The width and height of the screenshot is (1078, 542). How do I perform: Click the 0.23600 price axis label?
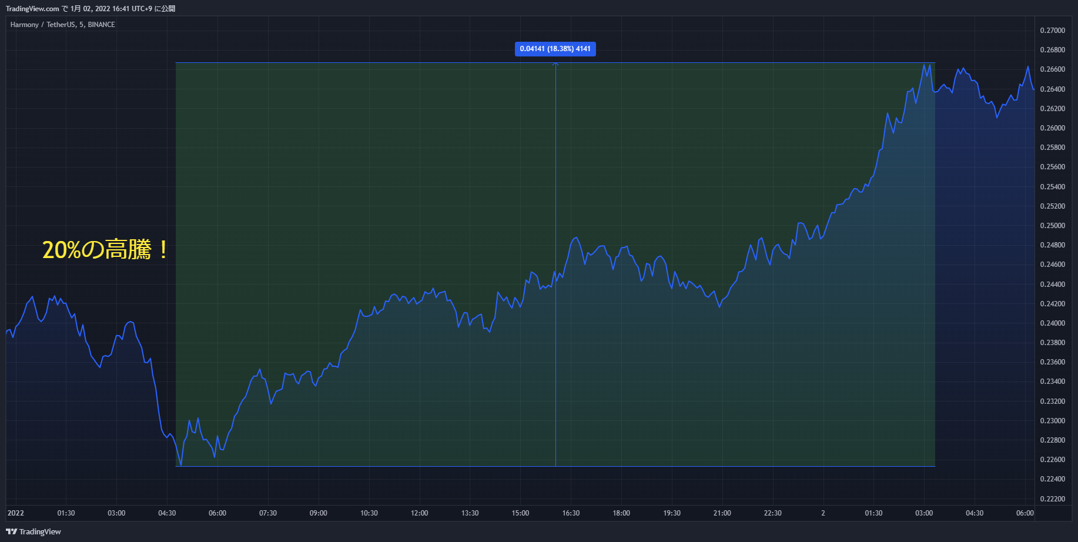(x=1053, y=362)
